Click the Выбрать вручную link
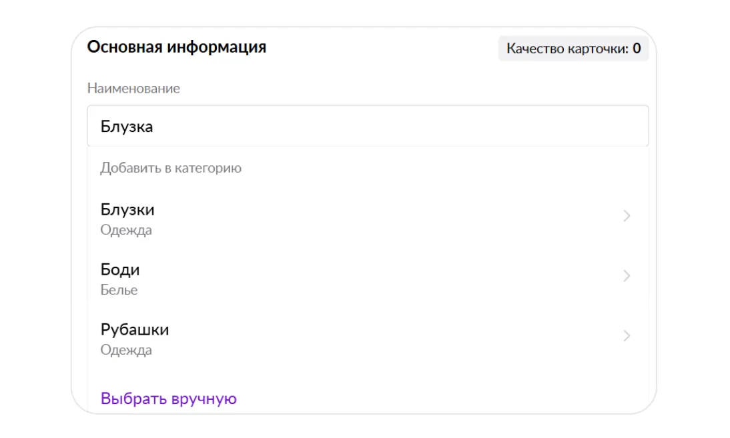The width and height of the screenshot is (730, 438). tap(168, 399)
